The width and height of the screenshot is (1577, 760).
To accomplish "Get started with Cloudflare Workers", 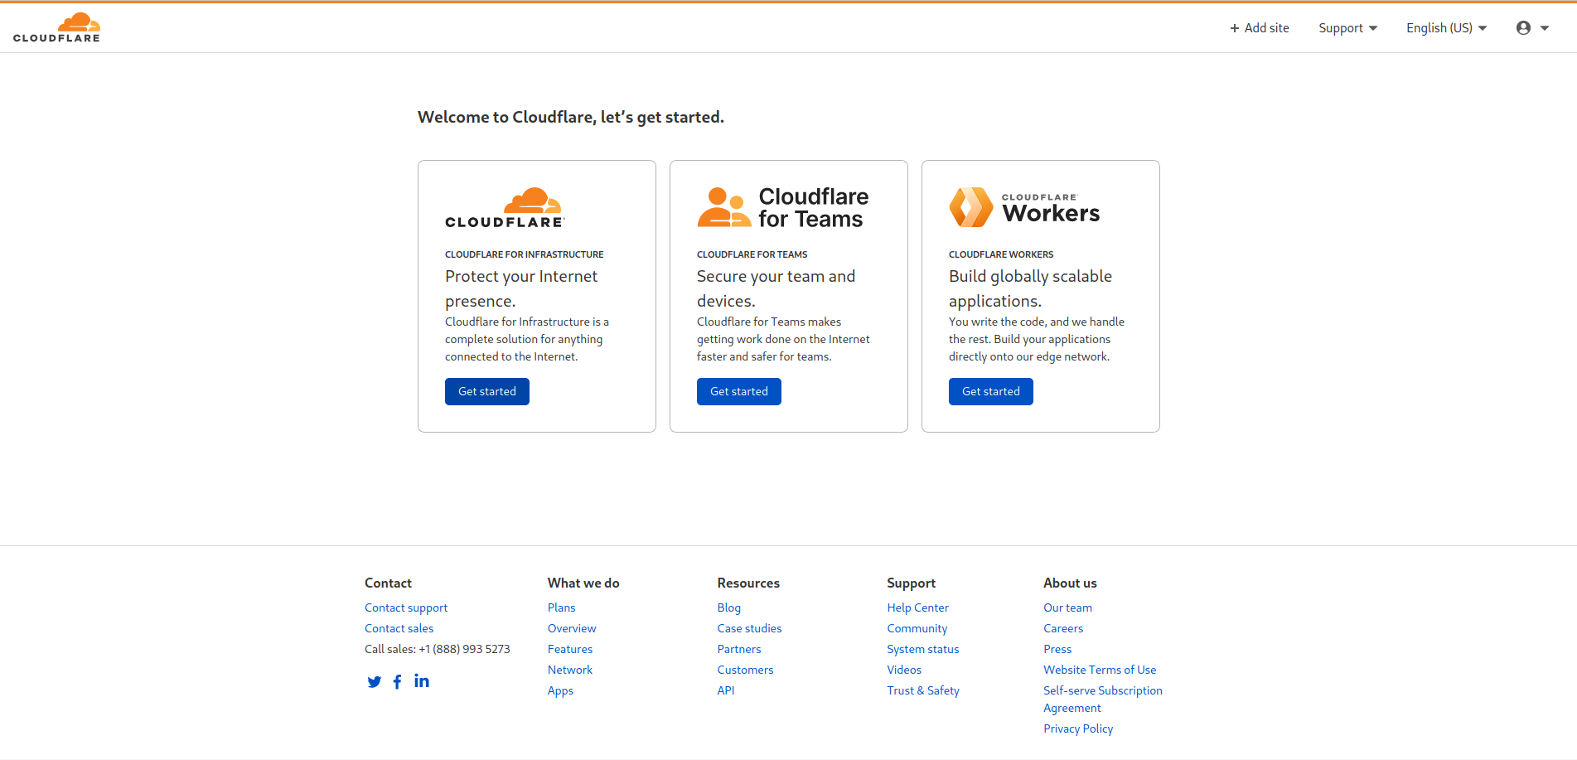I will click(991, 391).
